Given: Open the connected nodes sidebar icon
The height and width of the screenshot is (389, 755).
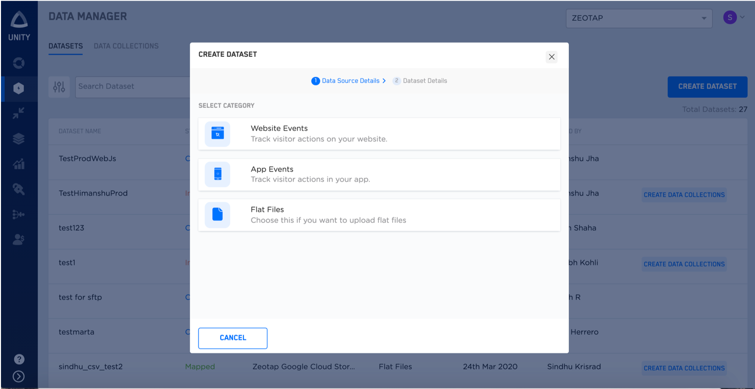Looking at the screenshot, I should click(19, 215).
